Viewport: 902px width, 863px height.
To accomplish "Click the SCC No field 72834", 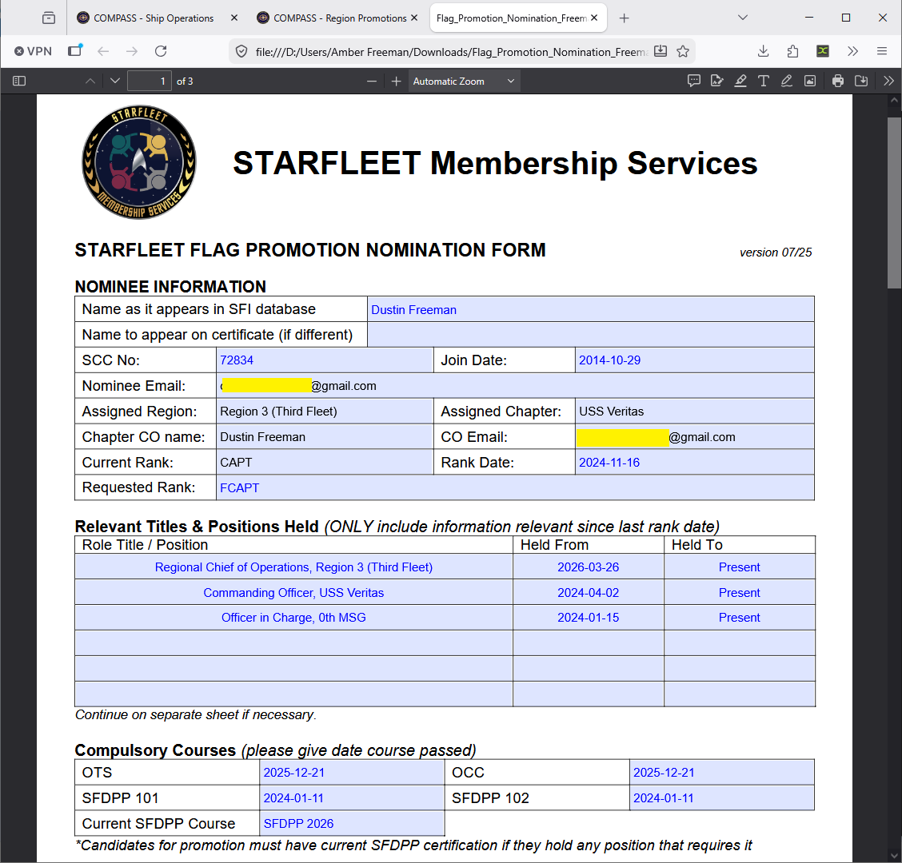I will [325, 360].
